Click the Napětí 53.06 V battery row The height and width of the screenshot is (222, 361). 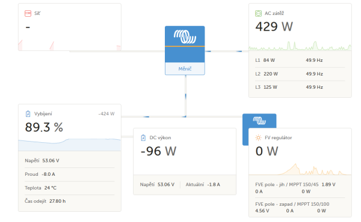pos(70,161)
